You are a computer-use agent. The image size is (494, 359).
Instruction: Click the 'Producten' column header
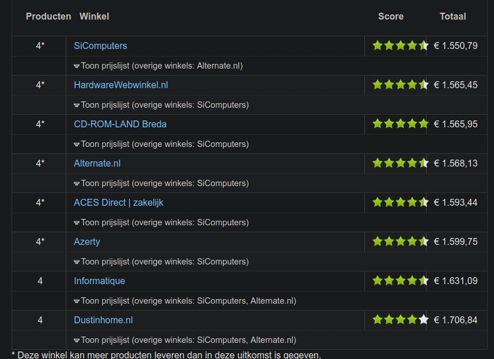pyautogui.click(x=48, y=16)
